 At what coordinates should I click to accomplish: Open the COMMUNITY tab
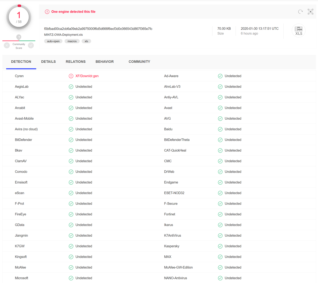coord(139,62)
